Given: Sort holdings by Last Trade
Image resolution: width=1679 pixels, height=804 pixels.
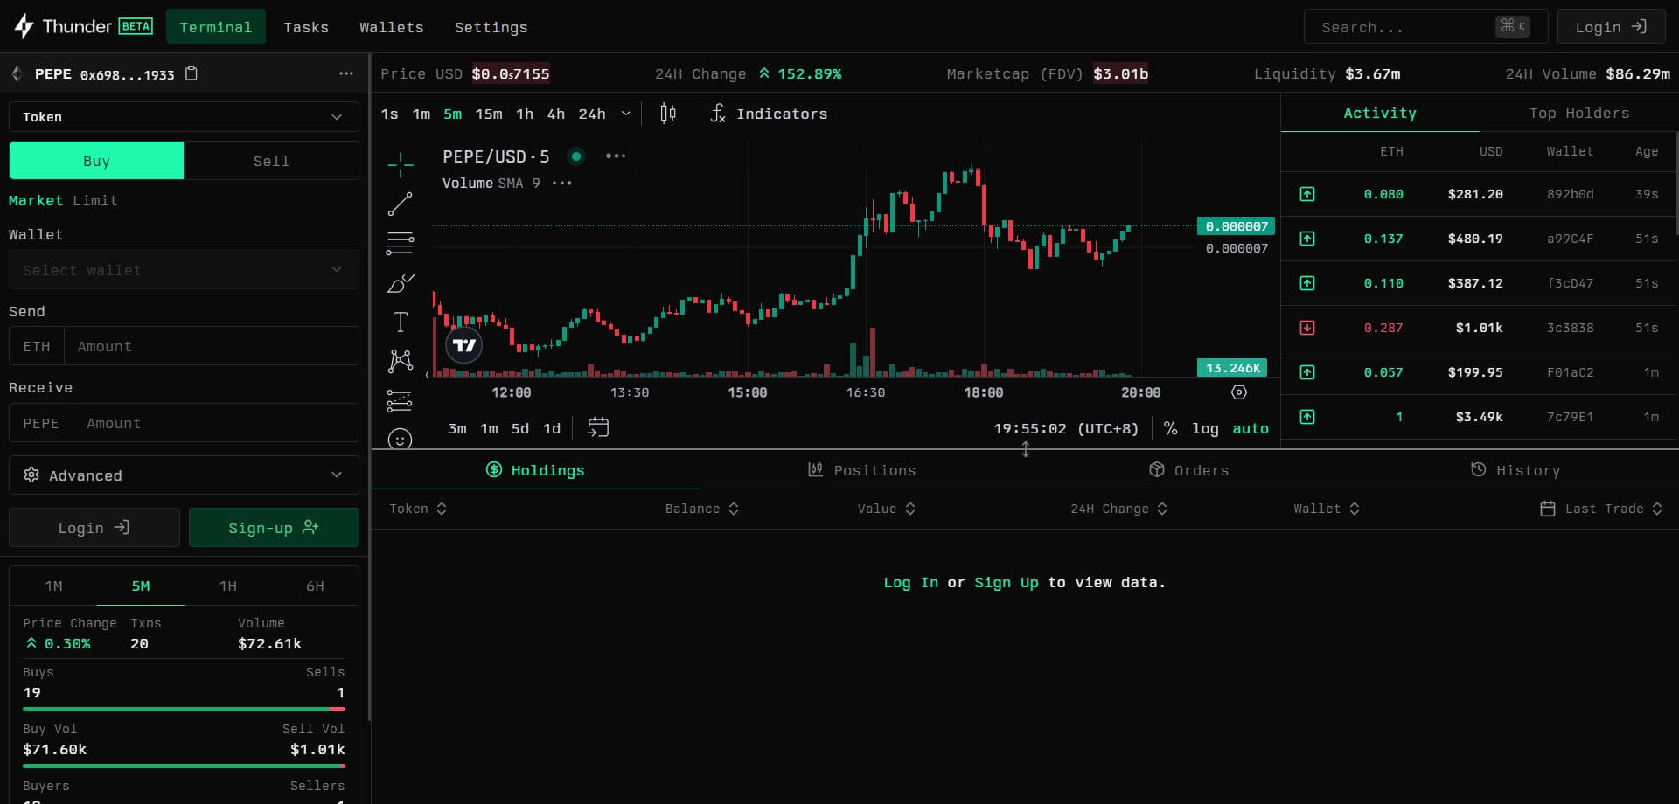Looking at the screenshot, I should point(1601,509).
